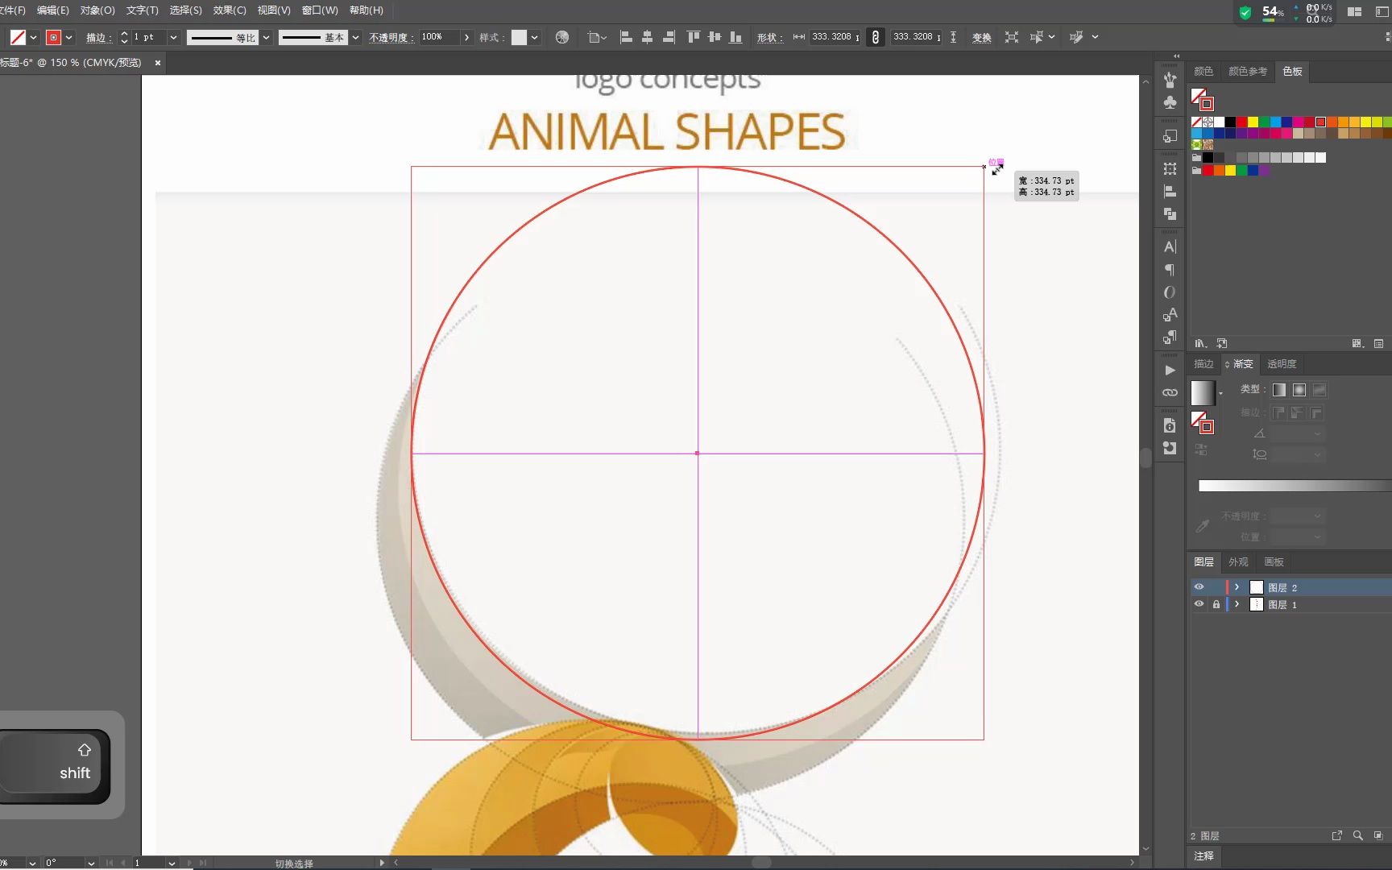Viewport: 1392px width, 870px height.
Task: Open the character panel icon in right strip
Action: [x=1169, y=246]
